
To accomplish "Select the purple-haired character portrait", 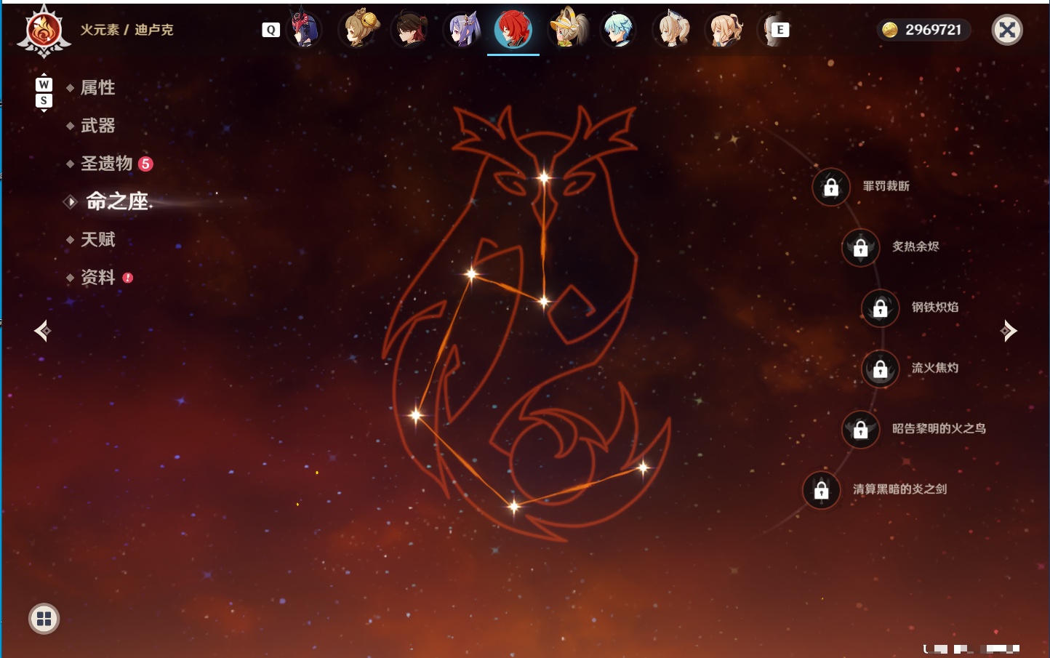I will pos(462,30).
